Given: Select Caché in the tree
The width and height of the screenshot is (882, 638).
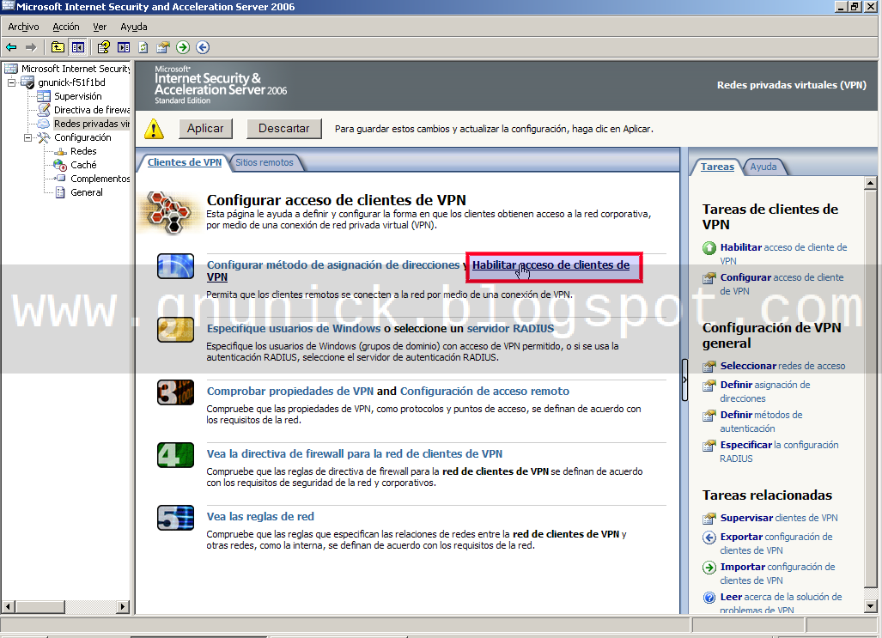Looking at the screenshot, I should (83, 165).
